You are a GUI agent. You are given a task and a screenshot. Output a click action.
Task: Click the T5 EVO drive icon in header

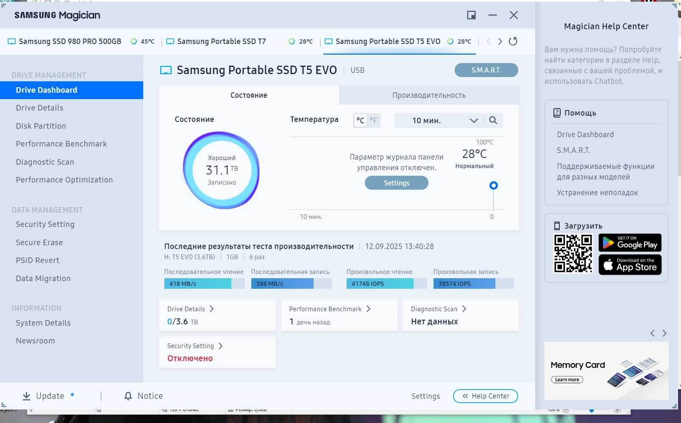pos(166,70)
